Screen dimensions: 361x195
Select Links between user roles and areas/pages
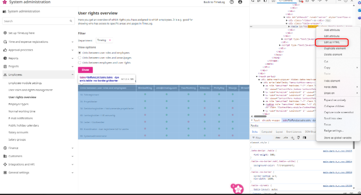(x=80, y=58)
